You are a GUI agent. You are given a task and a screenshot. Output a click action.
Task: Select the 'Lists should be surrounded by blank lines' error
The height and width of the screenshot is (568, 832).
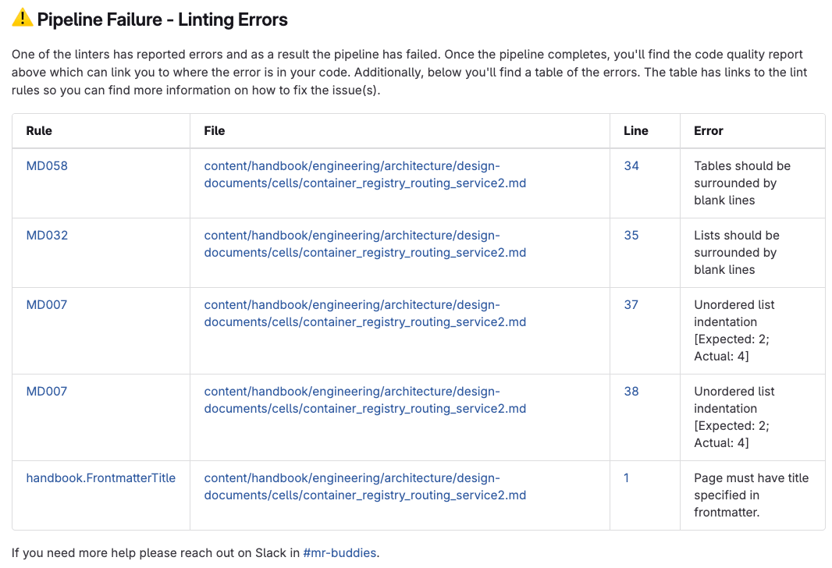point(737,253)
